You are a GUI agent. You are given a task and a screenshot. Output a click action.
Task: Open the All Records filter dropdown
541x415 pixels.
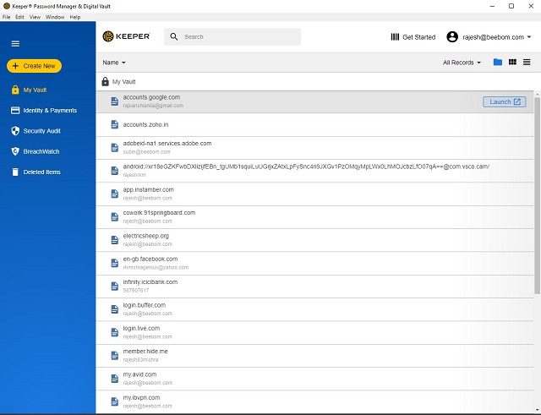[x=462, y=63]
